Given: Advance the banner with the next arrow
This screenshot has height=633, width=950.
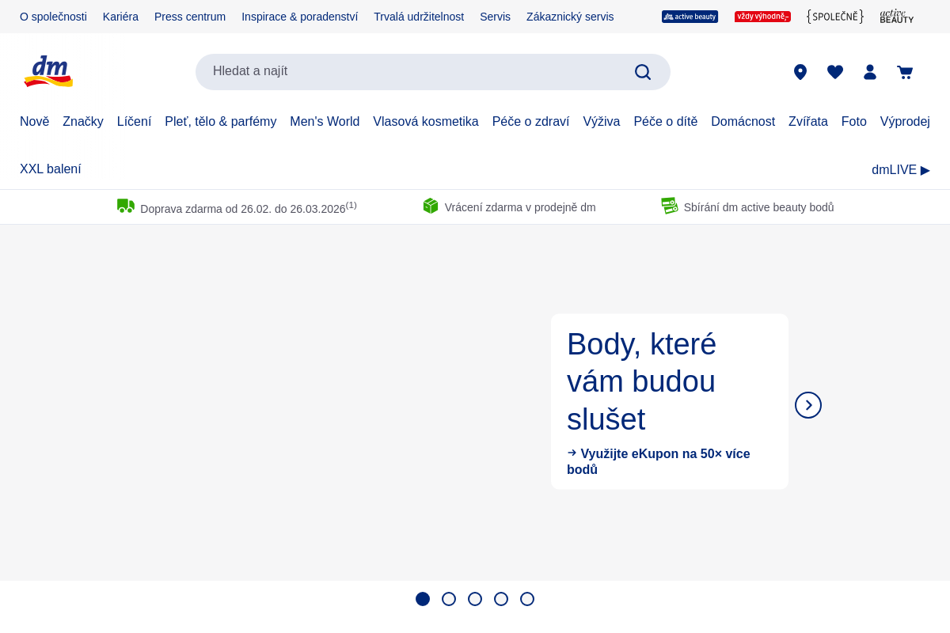Looking at the screenshot, I should pyautogui.click(x=807, y=404).
